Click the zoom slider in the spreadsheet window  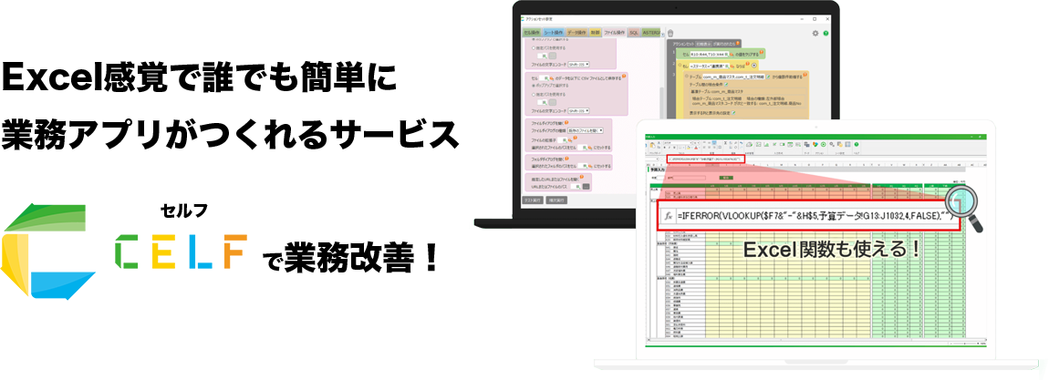(965, 344)
